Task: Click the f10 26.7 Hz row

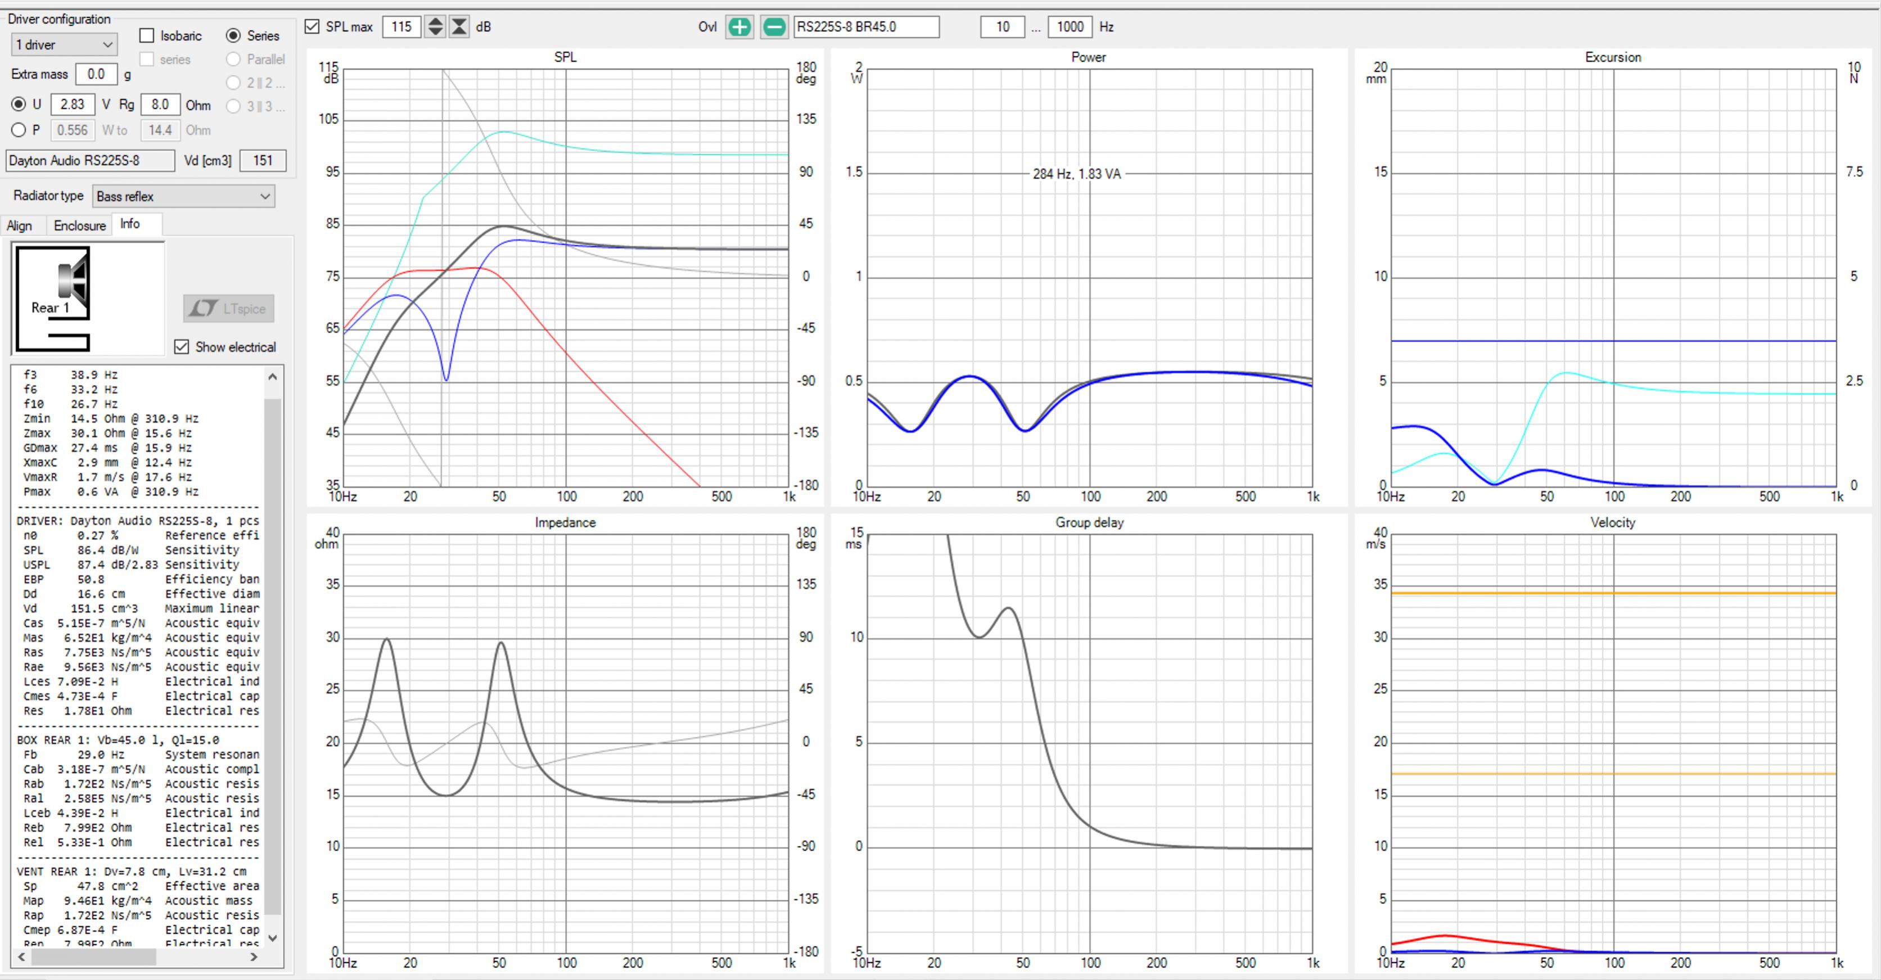Action: pos(70,404)
